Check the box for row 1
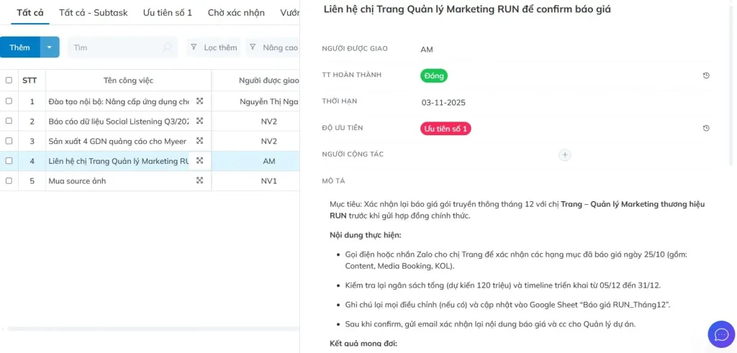The image size is (737, 353). pyautogui.click(x=9, y=101)
